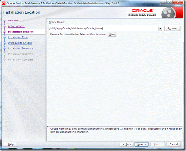Click the Installation Summary step bullet icon
Image resolution: width=186 pixels, height=151 pixels.
pyautogui.click(x=5, y=49)
